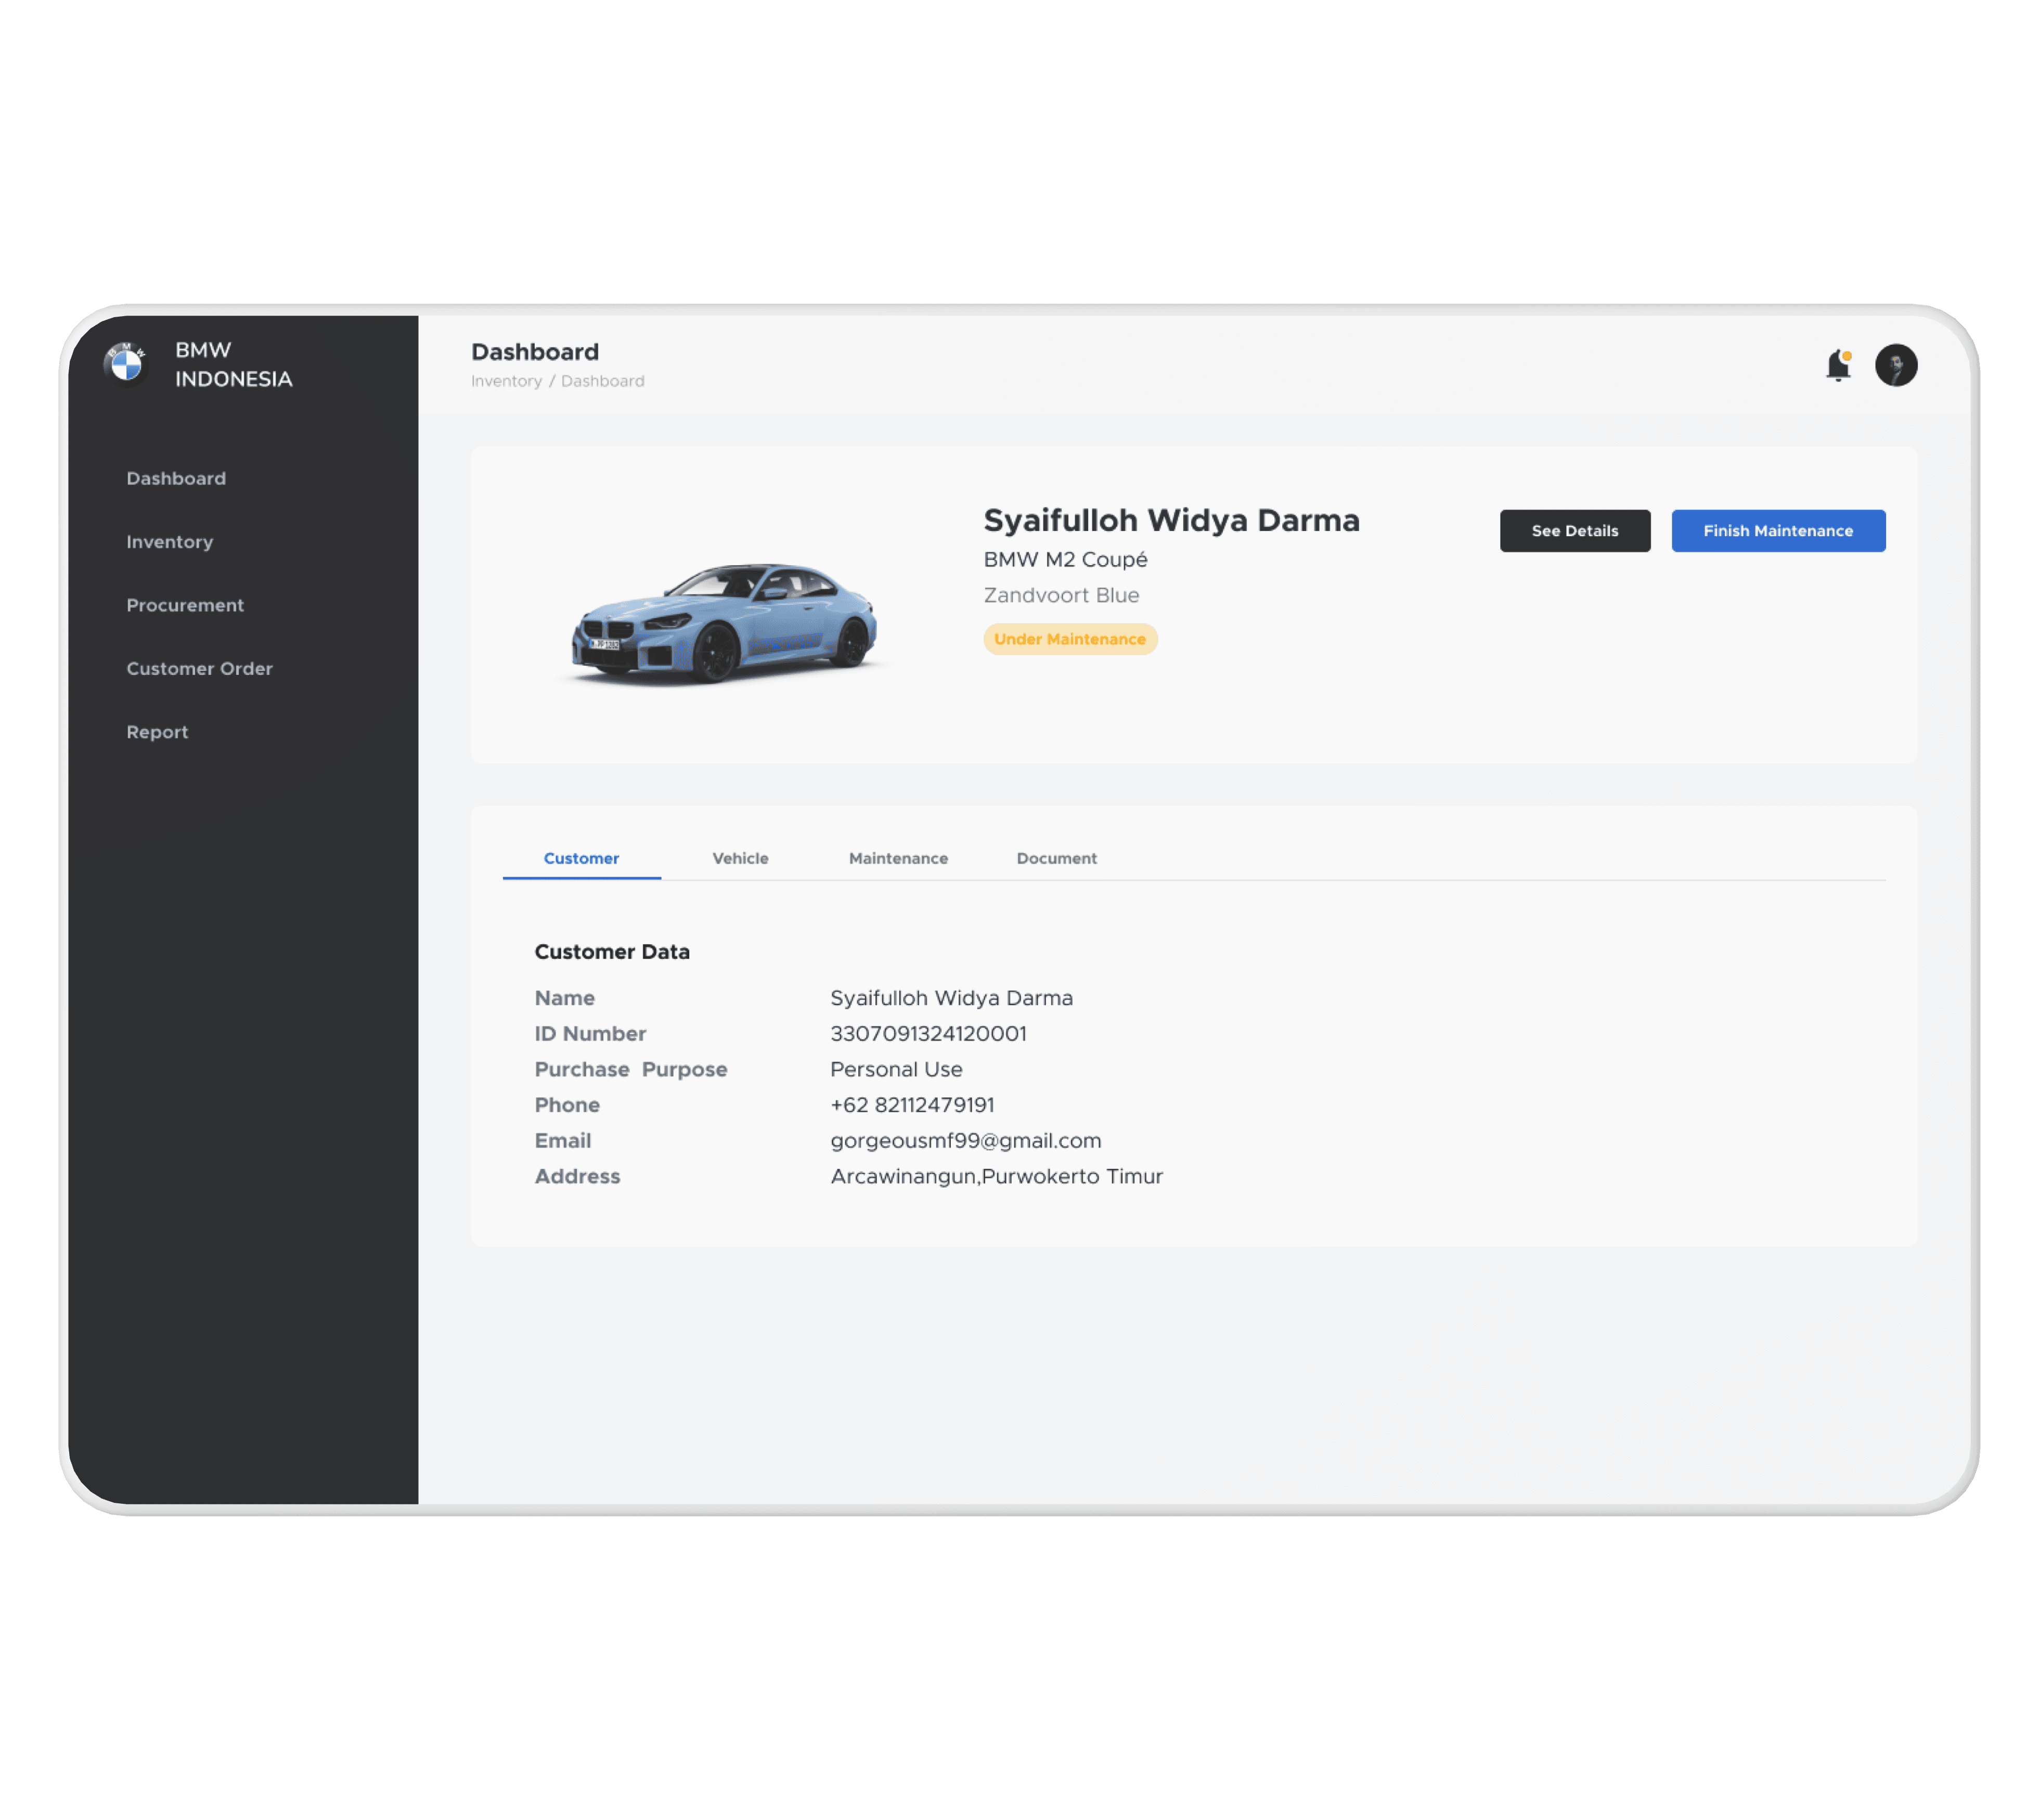Open Procurement in the sidebar
This screenshot has width=2039, height=1820.
185,605
